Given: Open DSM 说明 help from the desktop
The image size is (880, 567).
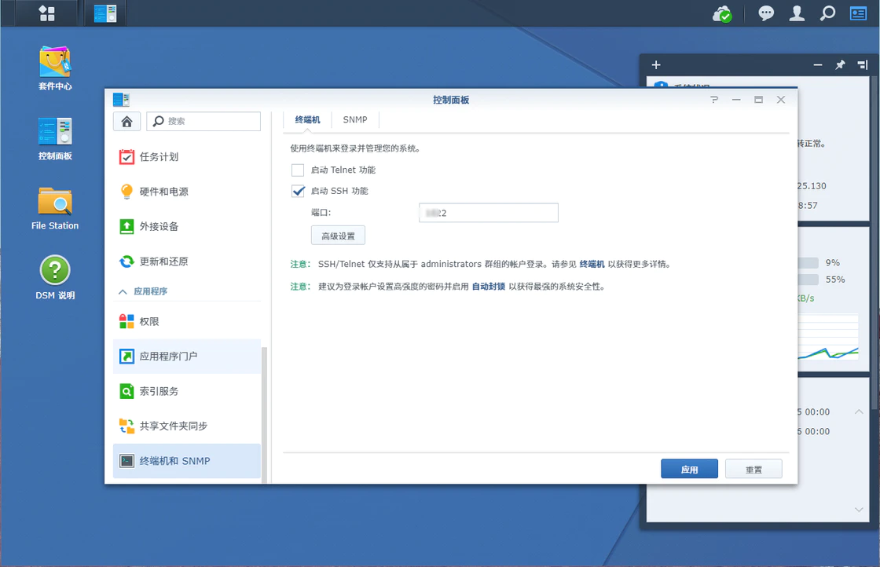Looking at the screenshot, I should [54, 271].
